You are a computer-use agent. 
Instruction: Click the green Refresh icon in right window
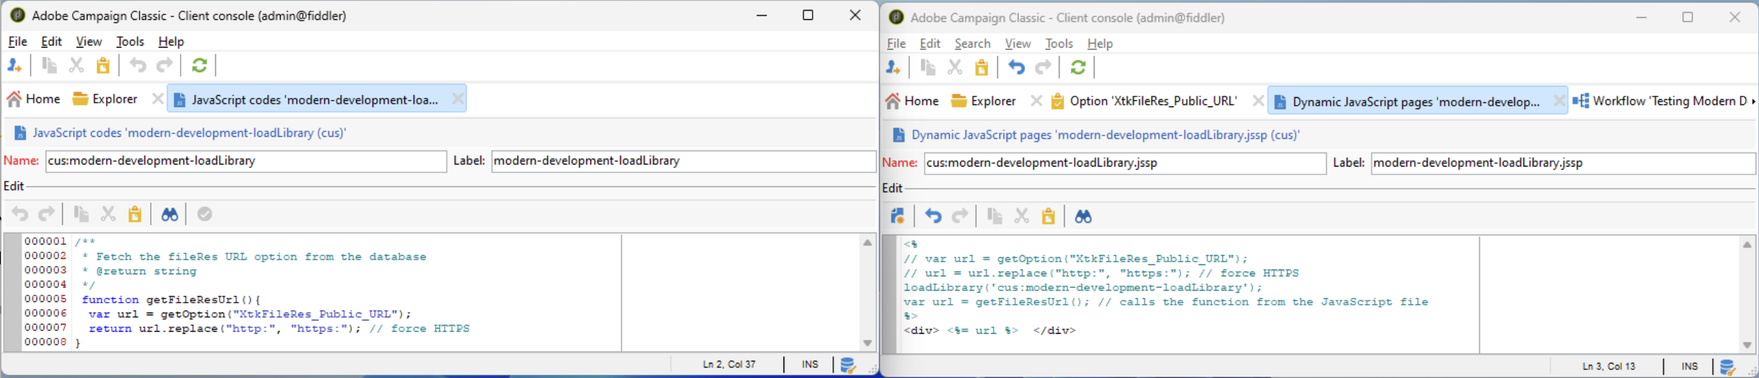[x=1078, y=67]
